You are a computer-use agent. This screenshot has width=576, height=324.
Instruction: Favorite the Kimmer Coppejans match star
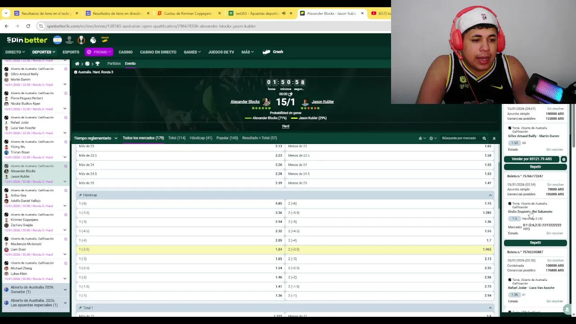[x=66, y=215]
